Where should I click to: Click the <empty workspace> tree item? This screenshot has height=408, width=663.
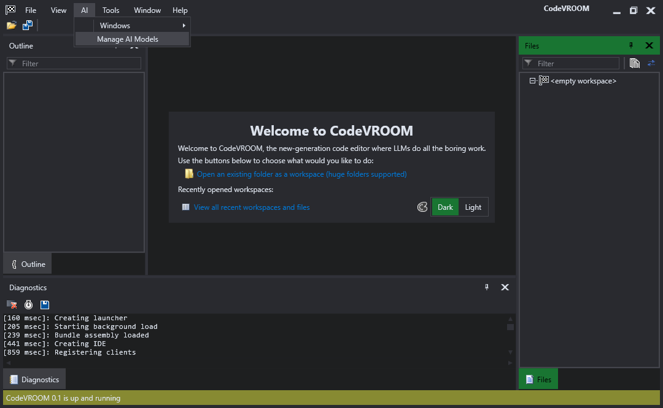[x=583, y=81]
